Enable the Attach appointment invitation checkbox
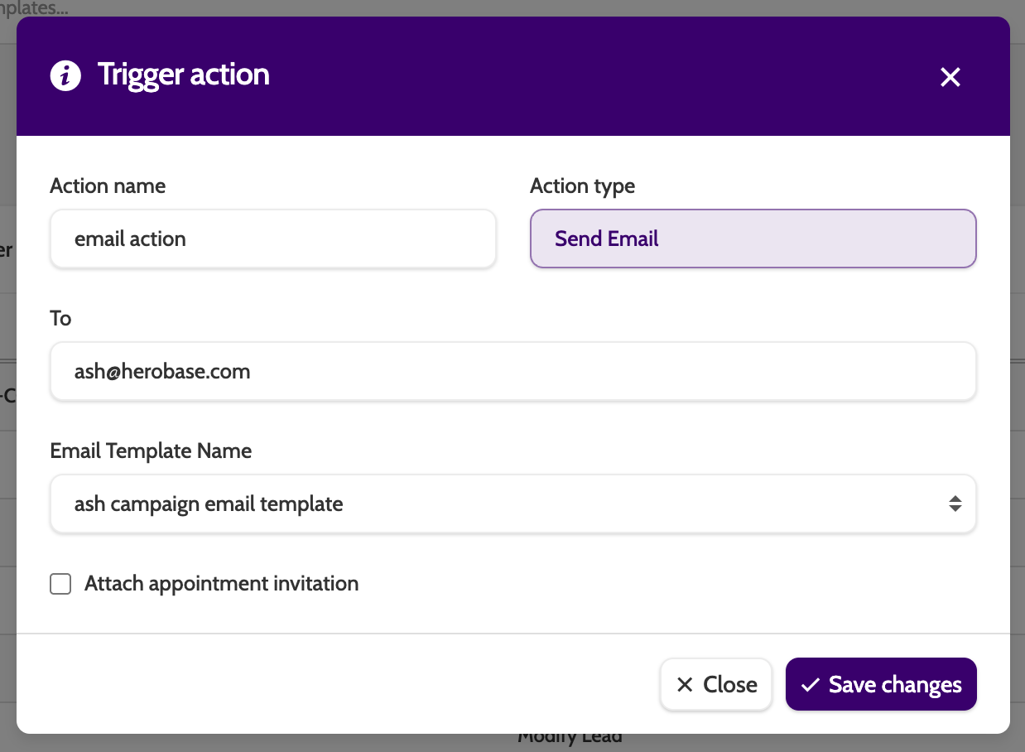 60,585
